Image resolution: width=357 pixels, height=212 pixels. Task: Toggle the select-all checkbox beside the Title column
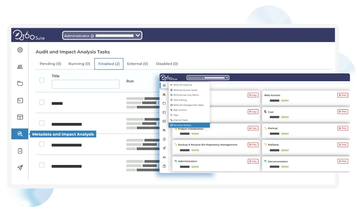point(42,80)
